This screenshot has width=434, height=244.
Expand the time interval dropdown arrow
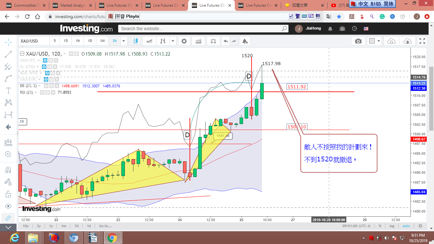[124, 41]
